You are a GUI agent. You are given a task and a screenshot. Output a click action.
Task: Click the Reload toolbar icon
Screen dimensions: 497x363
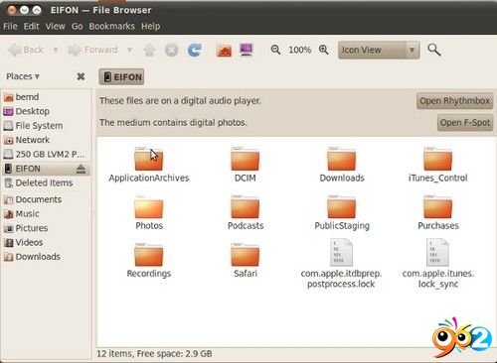click(195, 51)
